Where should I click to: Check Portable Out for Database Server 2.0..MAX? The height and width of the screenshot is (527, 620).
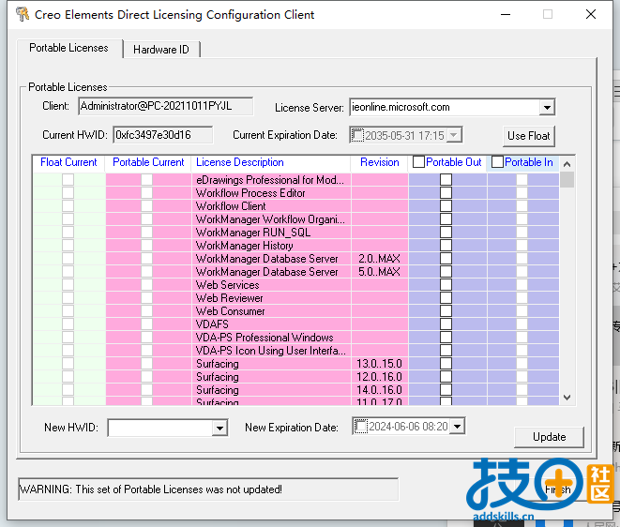pos(446,259)
